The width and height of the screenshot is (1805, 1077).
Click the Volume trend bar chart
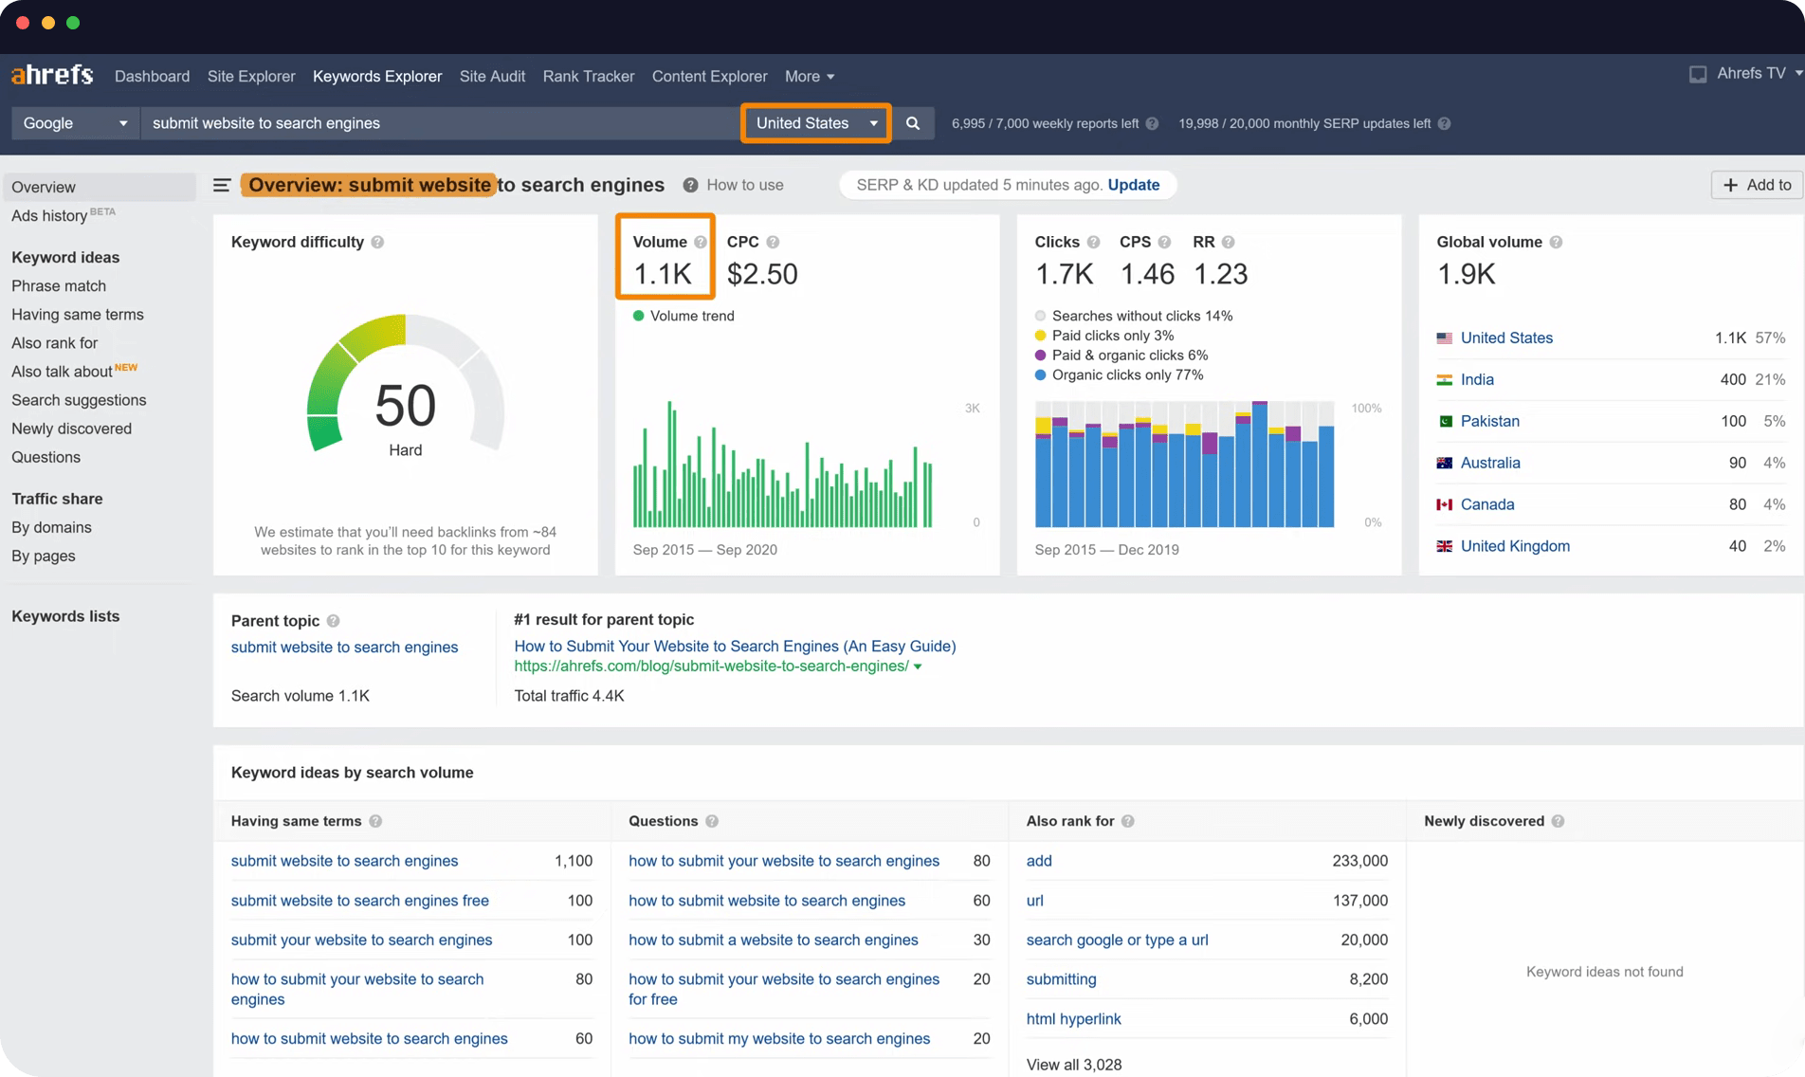[783, 465]
